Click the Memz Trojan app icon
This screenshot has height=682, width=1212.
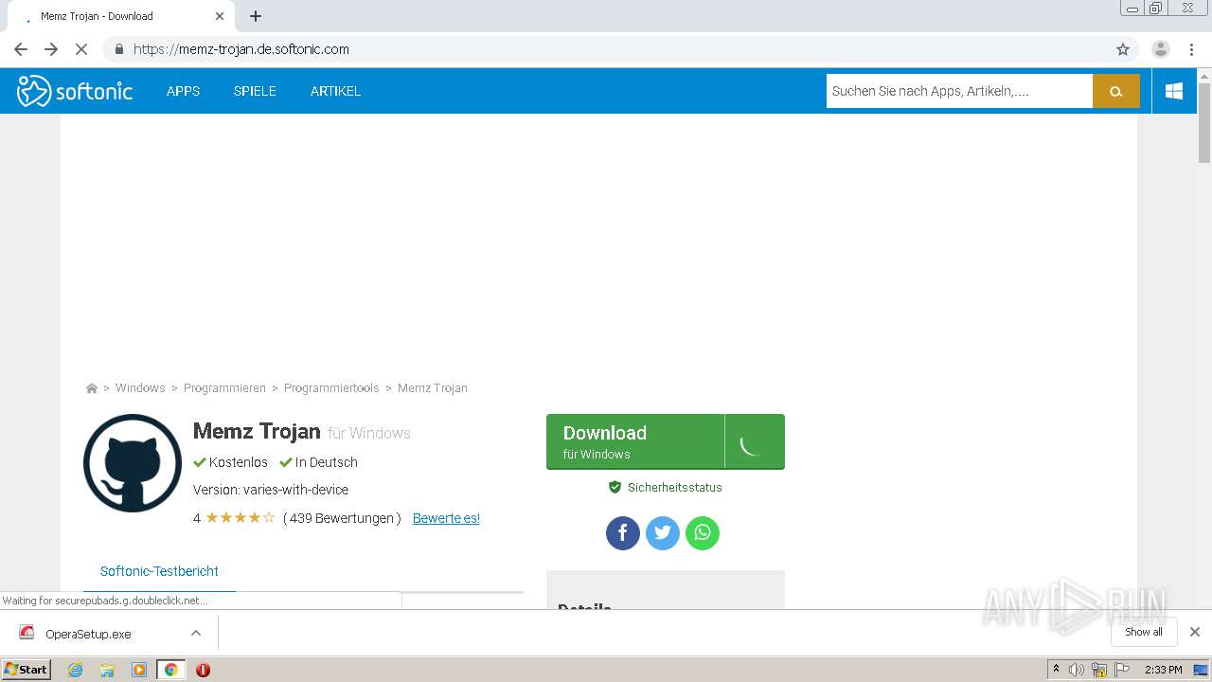(x=133, y=463)
